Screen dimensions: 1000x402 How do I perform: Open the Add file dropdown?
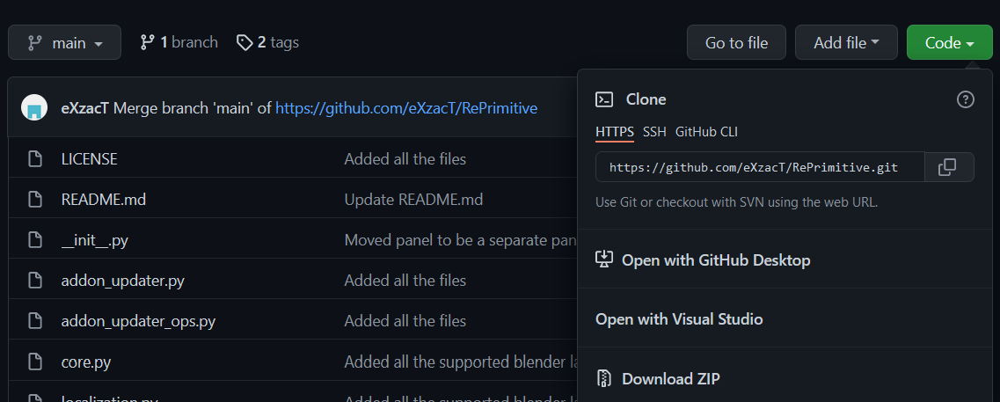(x=846, y=43)
